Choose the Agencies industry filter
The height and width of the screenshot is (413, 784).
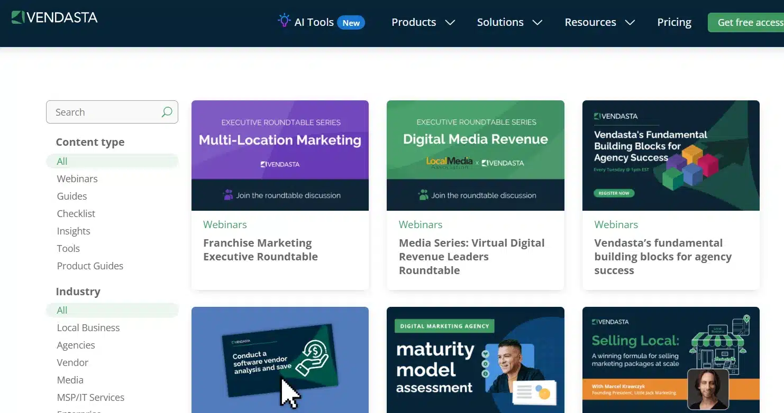point(76,345)
